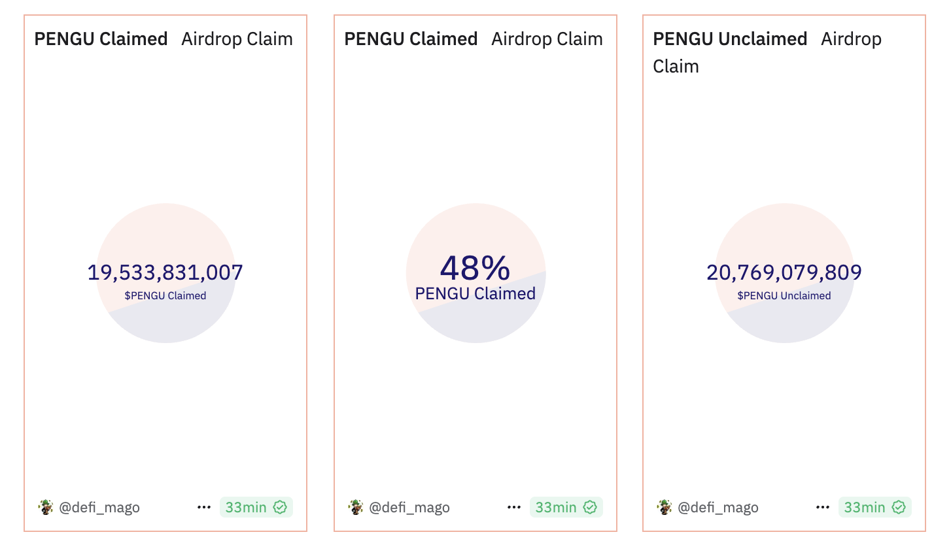Image resolution: width=951 pixels, height=545 pixels.
Task: Open @defi_mago profile link in 48% card
Action: 409,507
